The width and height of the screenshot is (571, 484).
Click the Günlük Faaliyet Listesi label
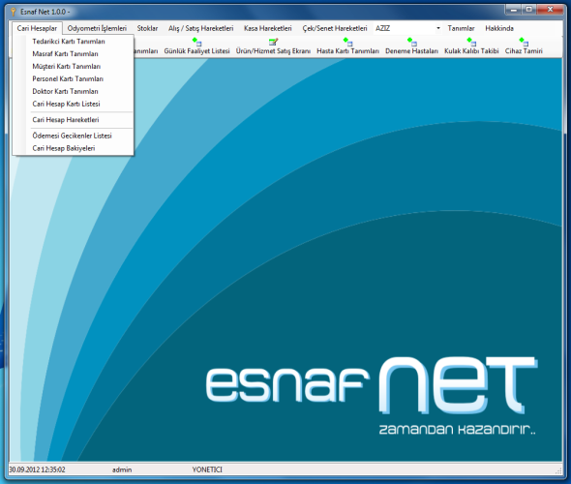pyautogui.click(x=197, y=51)
